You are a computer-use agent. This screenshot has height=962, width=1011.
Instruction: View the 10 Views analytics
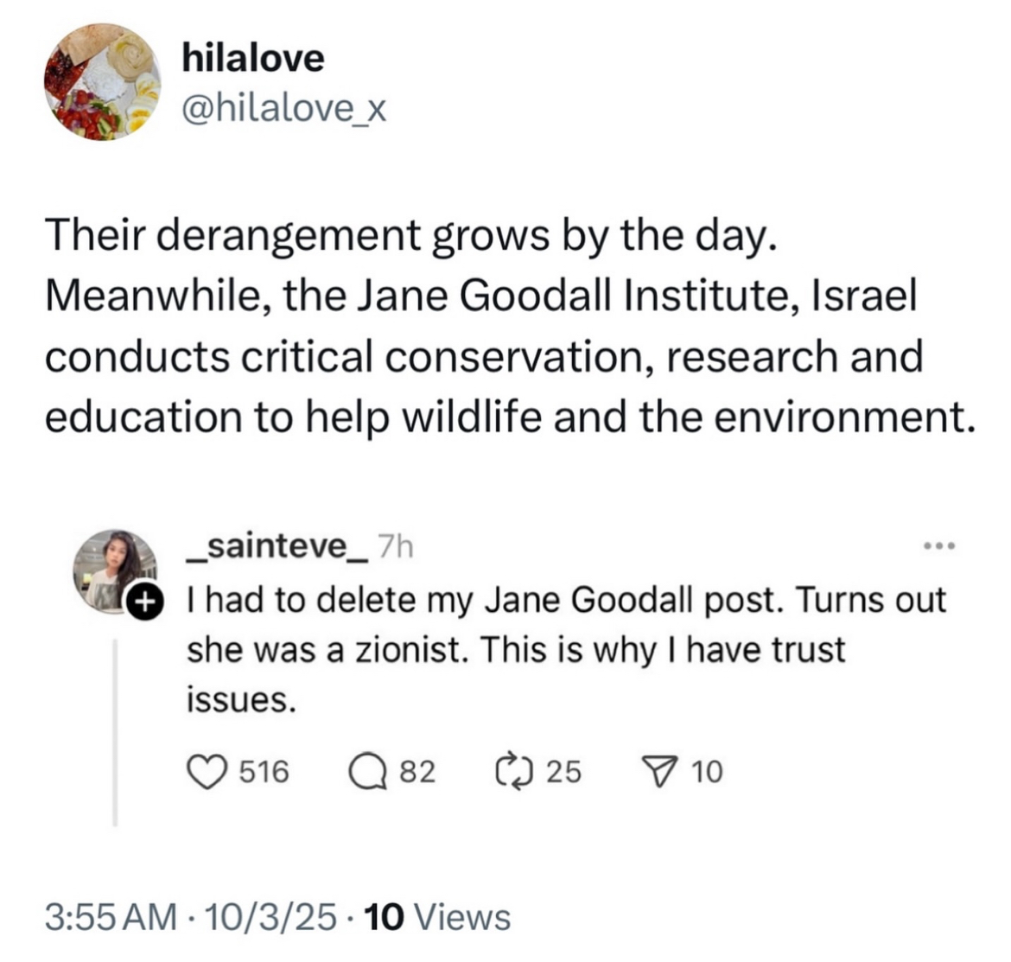point(437,917)
